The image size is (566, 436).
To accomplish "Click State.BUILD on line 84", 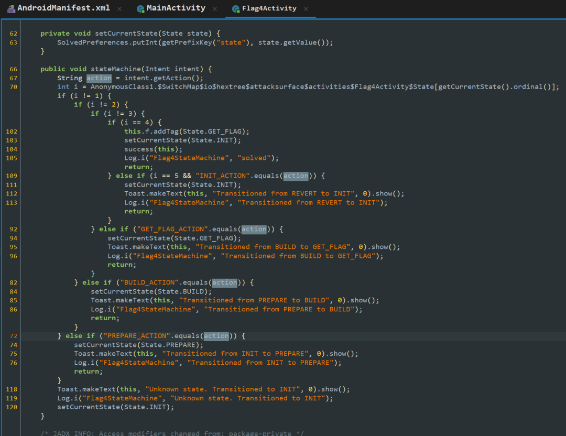I will [180, 291].
